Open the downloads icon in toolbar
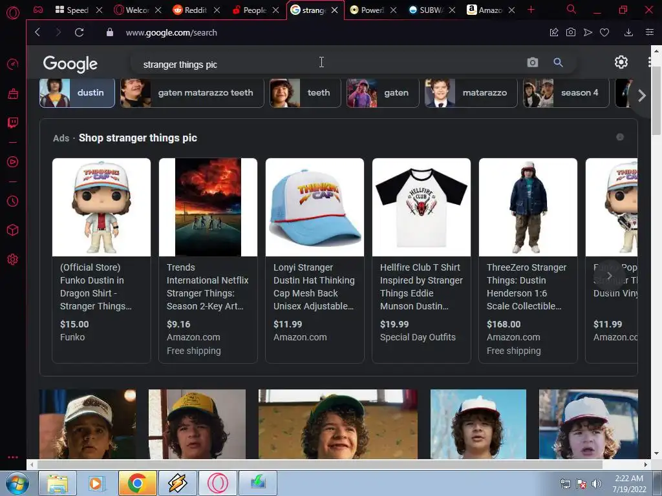The height and width of the screenshot is (496, 662). (x=628, y=32)
